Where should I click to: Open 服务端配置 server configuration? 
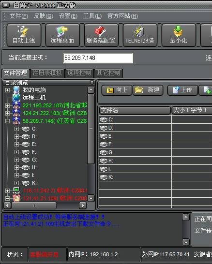(101, 35)
